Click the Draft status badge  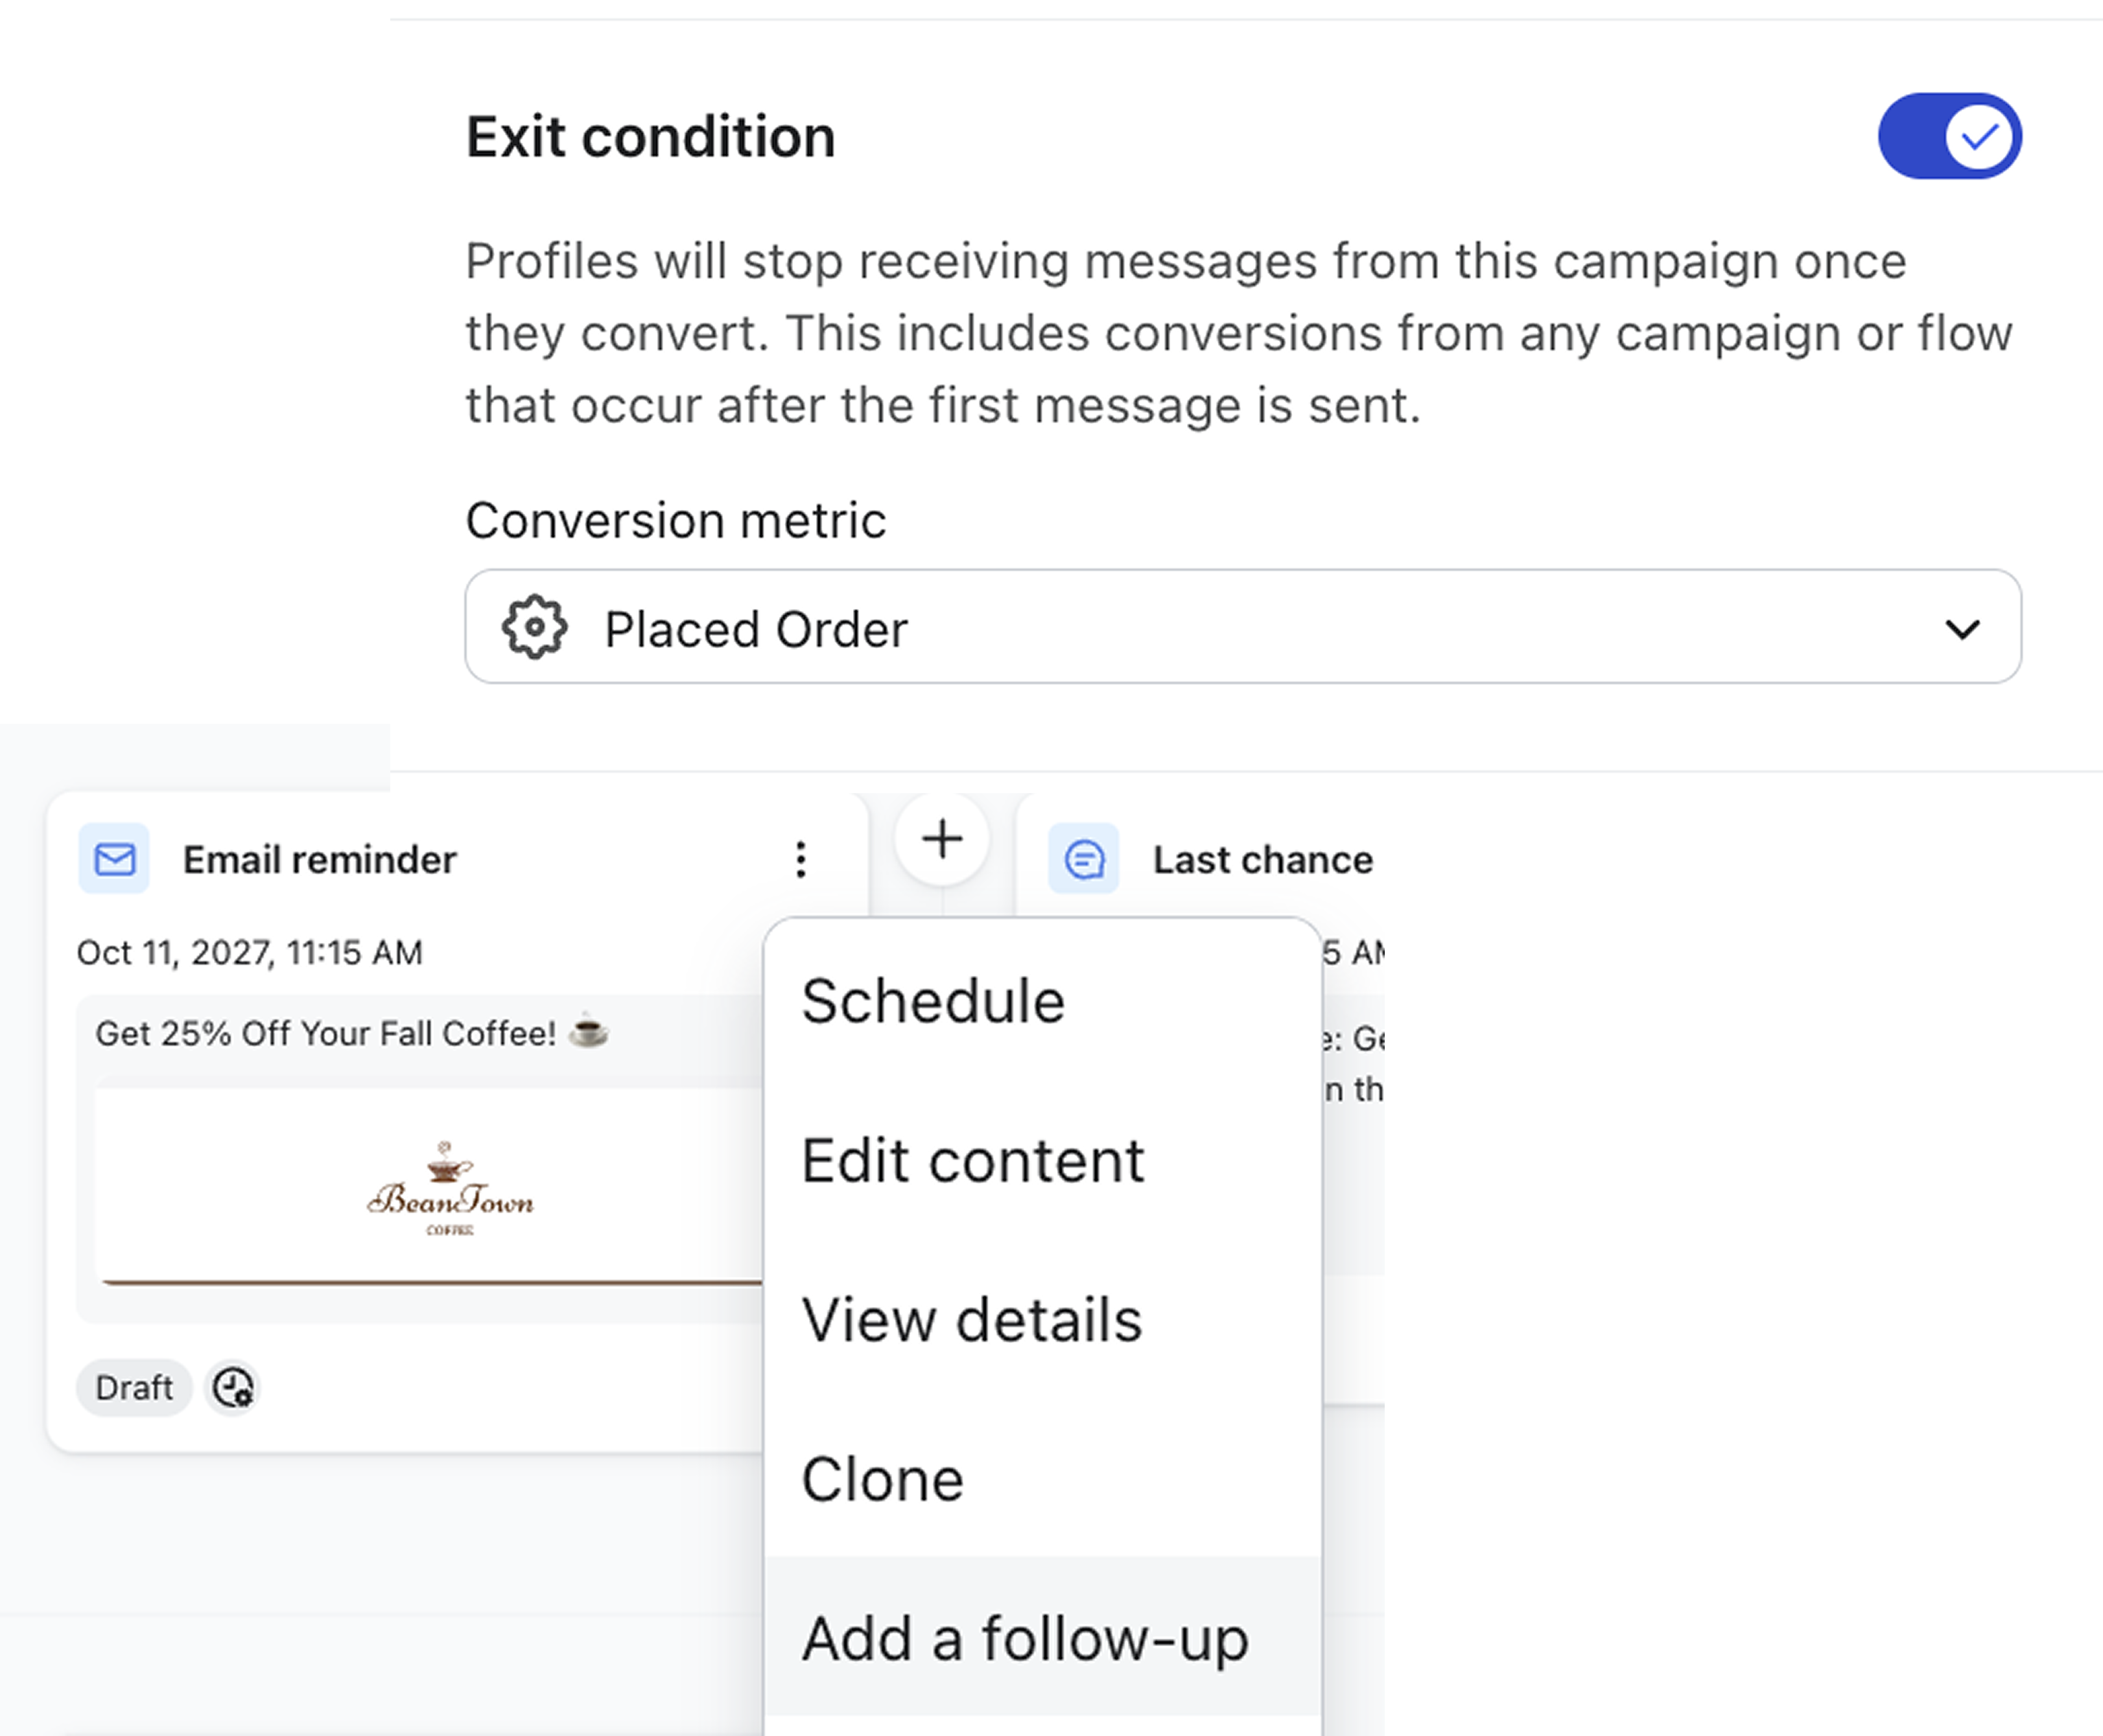[x=134, y=1387]
